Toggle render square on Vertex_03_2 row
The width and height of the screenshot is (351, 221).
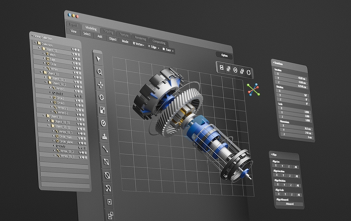point(85,153)
